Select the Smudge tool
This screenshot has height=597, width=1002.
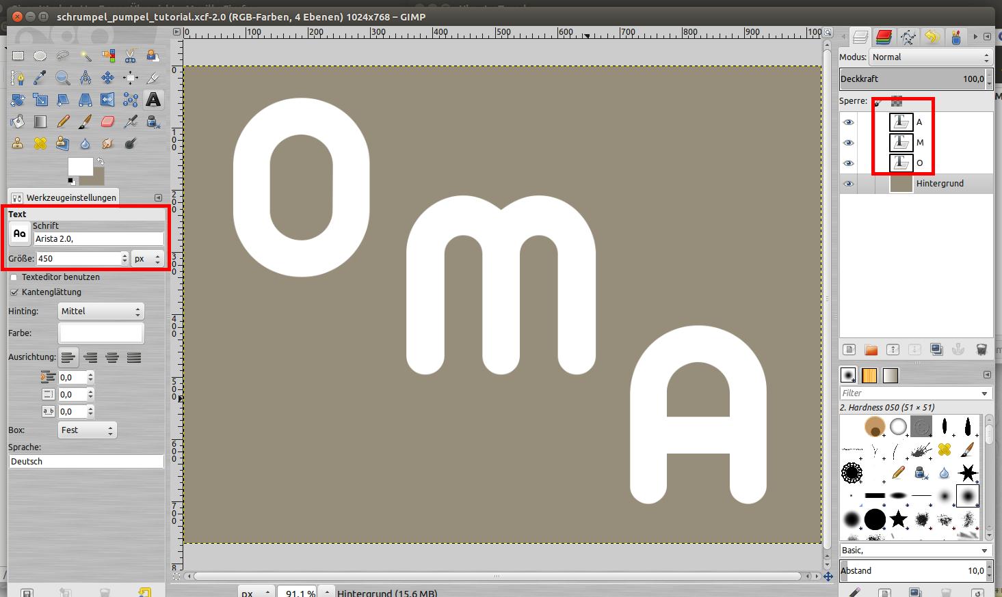click(108, 143)
